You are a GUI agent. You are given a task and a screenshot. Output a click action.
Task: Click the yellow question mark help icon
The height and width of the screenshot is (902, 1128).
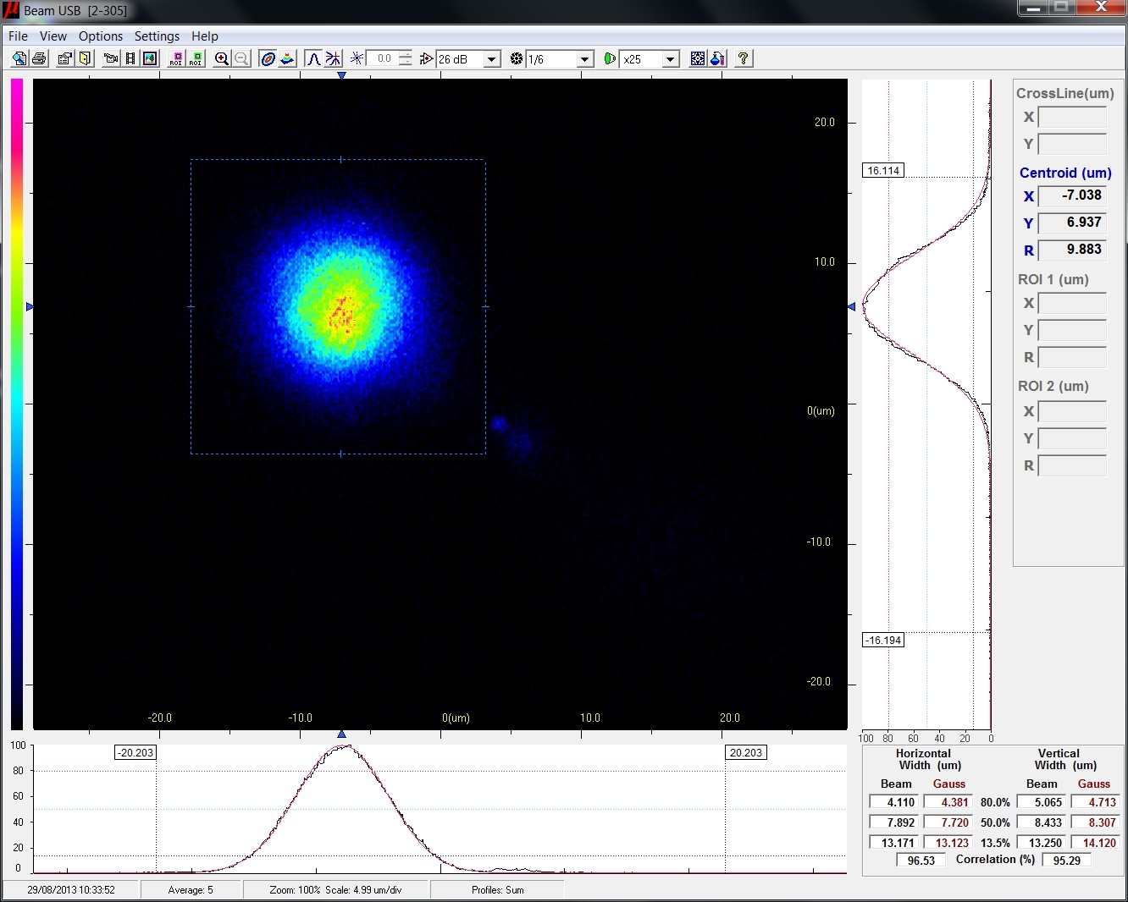click(743, 58)
